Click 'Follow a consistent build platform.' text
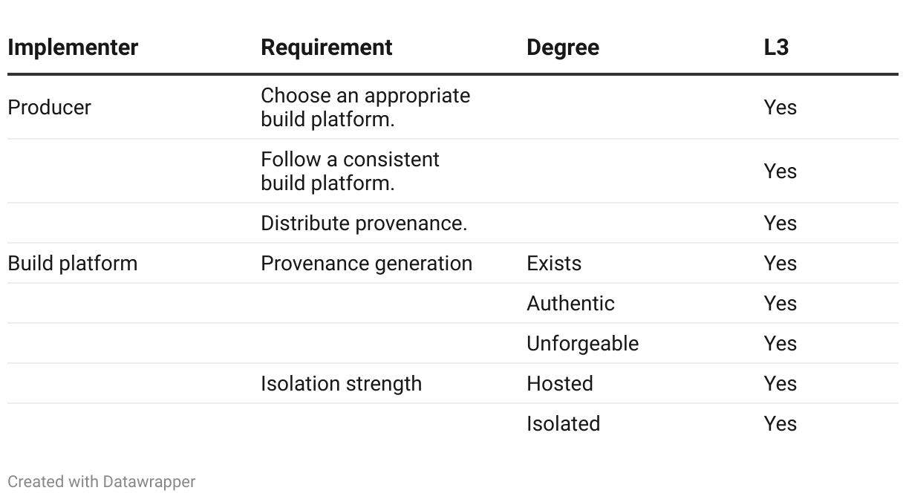Viewport: 906px width, 499px height. [x=350, y=172]
